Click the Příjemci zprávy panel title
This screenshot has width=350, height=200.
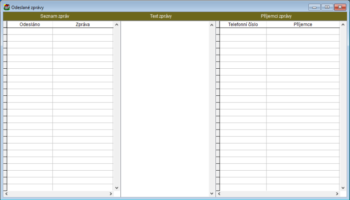279,16
